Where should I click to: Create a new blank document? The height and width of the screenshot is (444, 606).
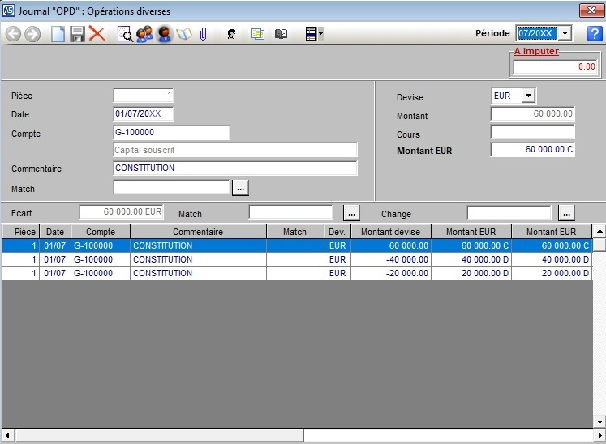pos(58,34)
